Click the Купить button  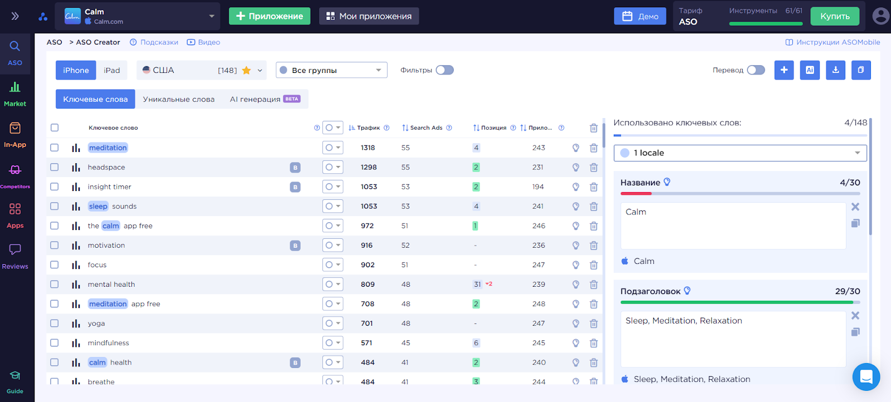point(835,16)
